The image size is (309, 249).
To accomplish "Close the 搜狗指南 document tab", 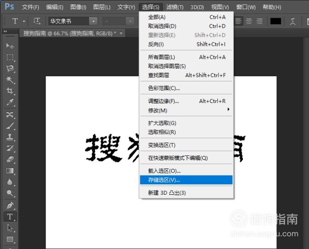I will tap(121, 33).
